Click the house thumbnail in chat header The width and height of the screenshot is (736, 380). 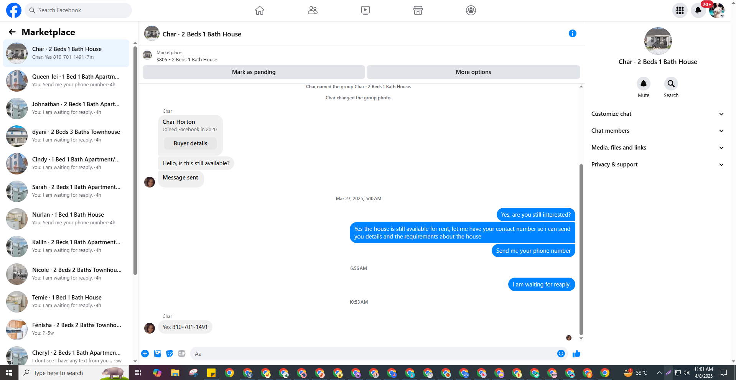pos(152,34)
